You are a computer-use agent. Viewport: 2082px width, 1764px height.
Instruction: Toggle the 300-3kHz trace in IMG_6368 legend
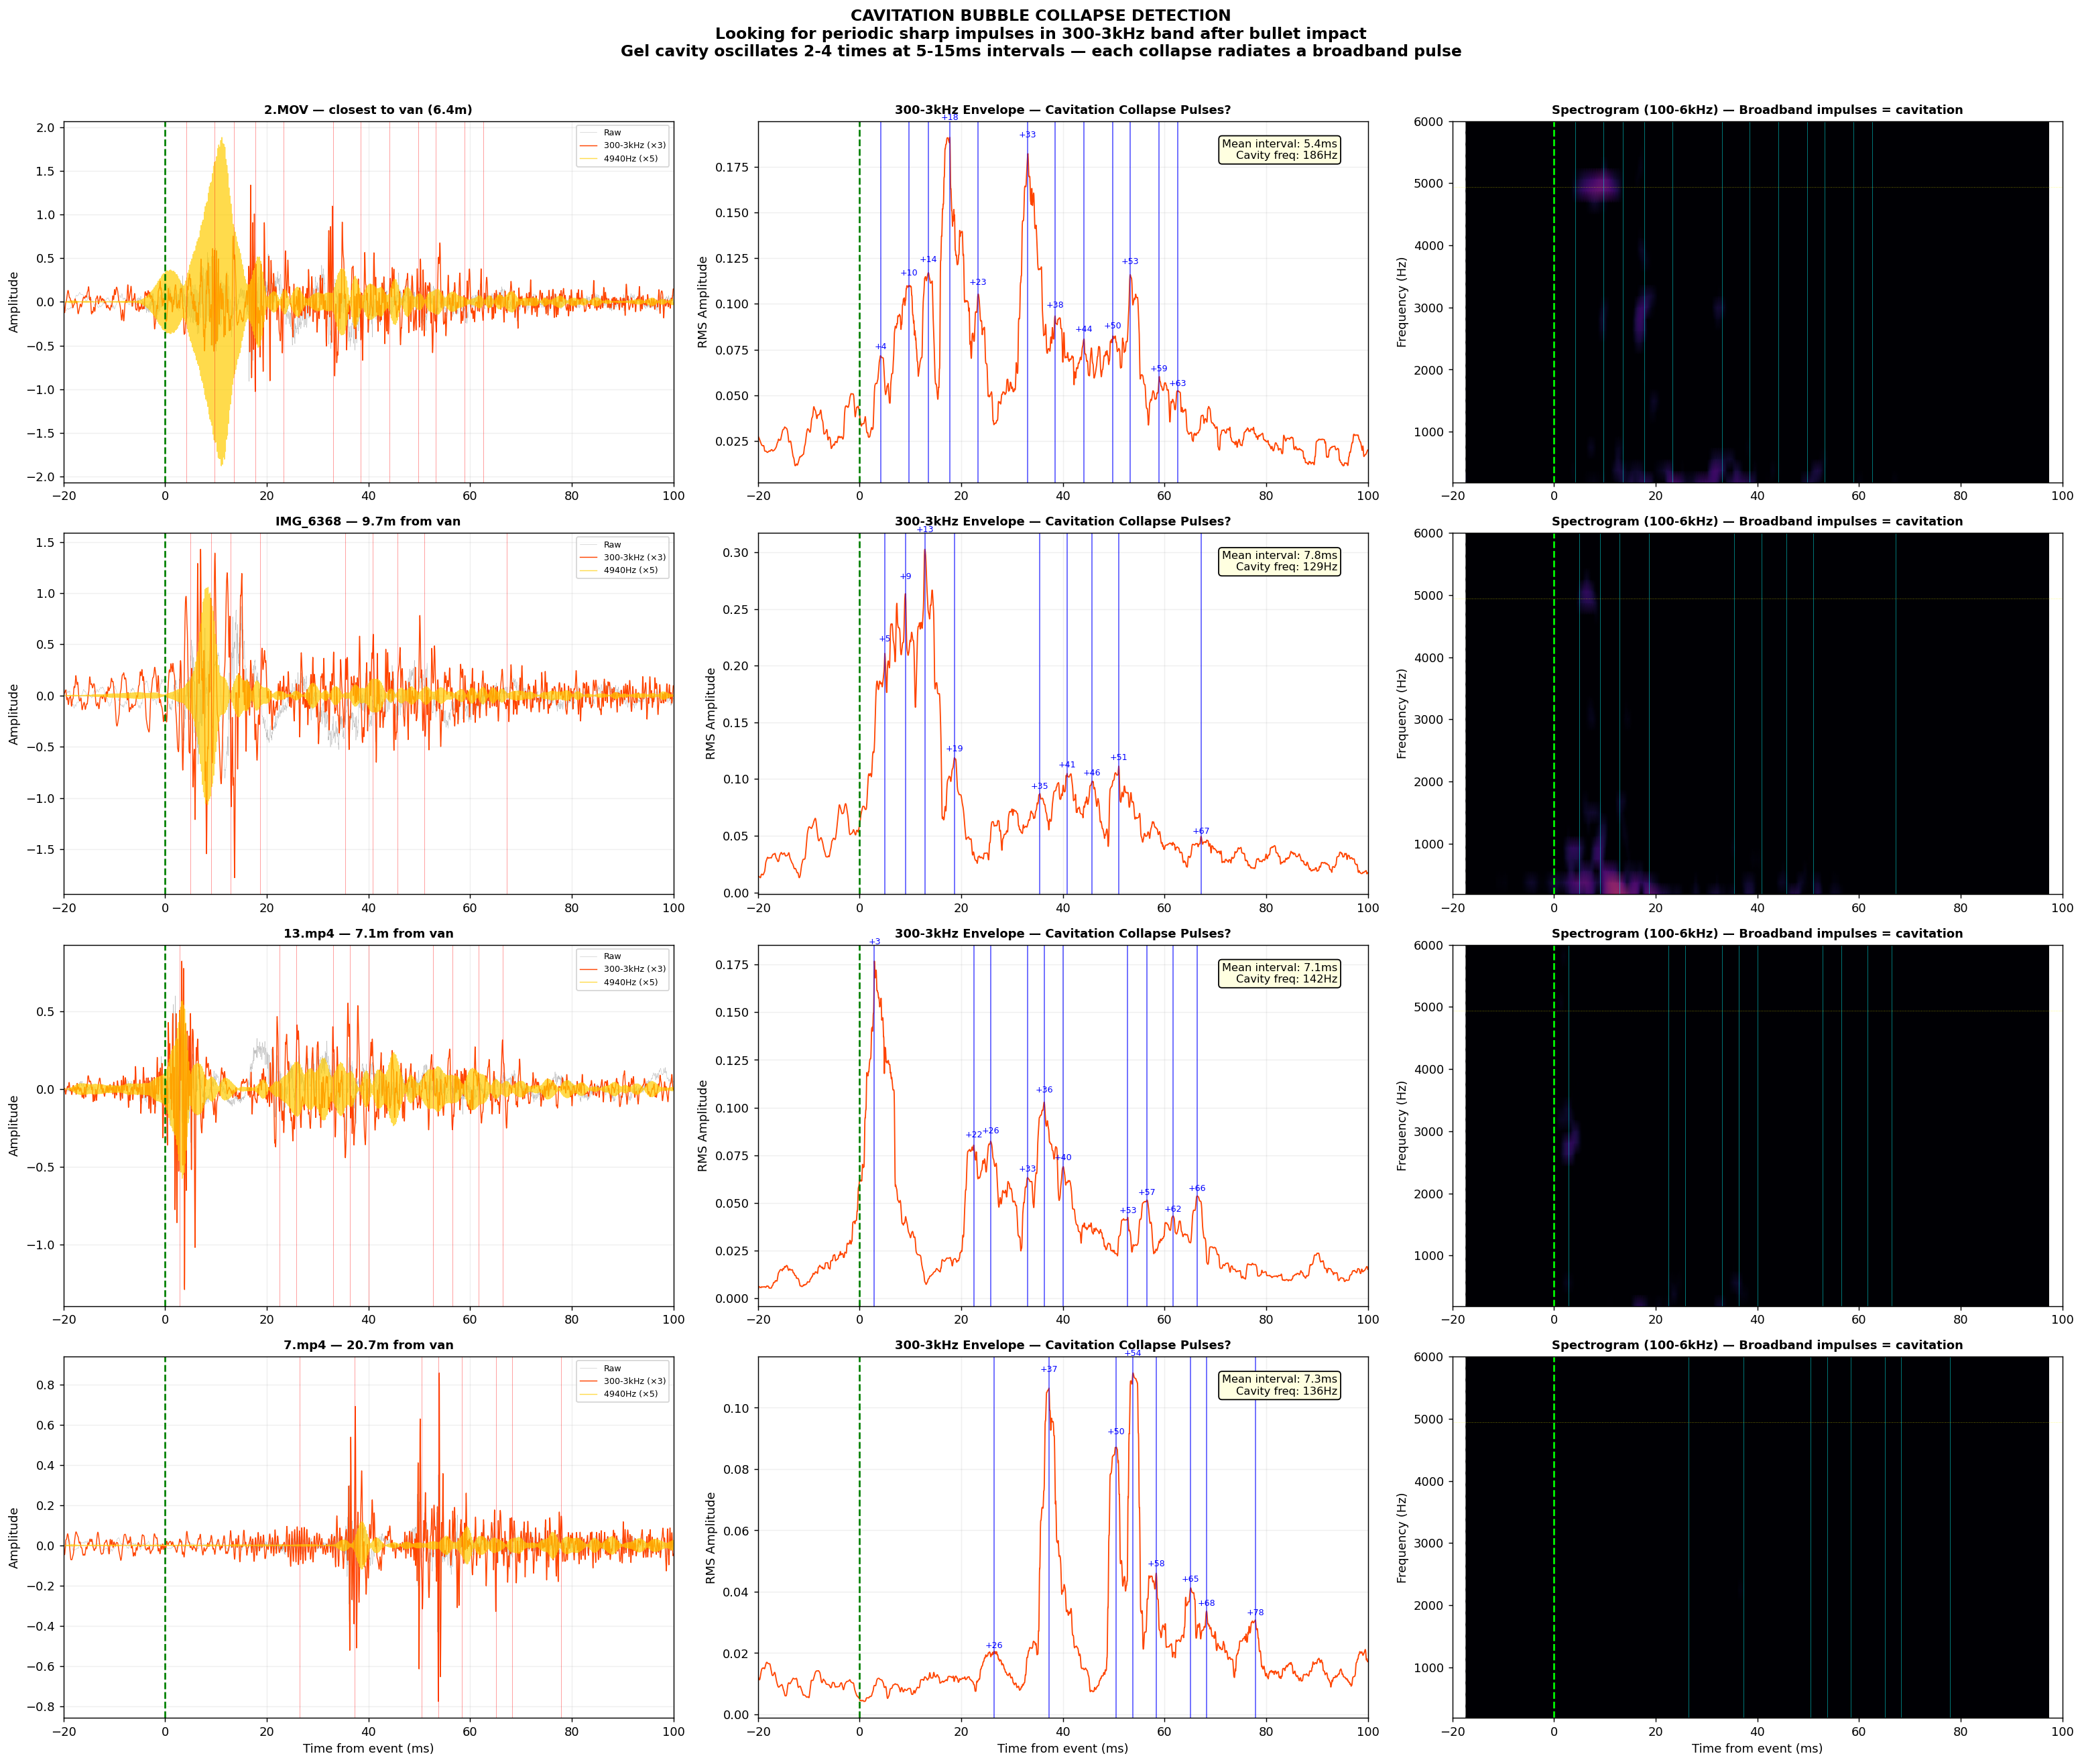[x=589, y=558]
